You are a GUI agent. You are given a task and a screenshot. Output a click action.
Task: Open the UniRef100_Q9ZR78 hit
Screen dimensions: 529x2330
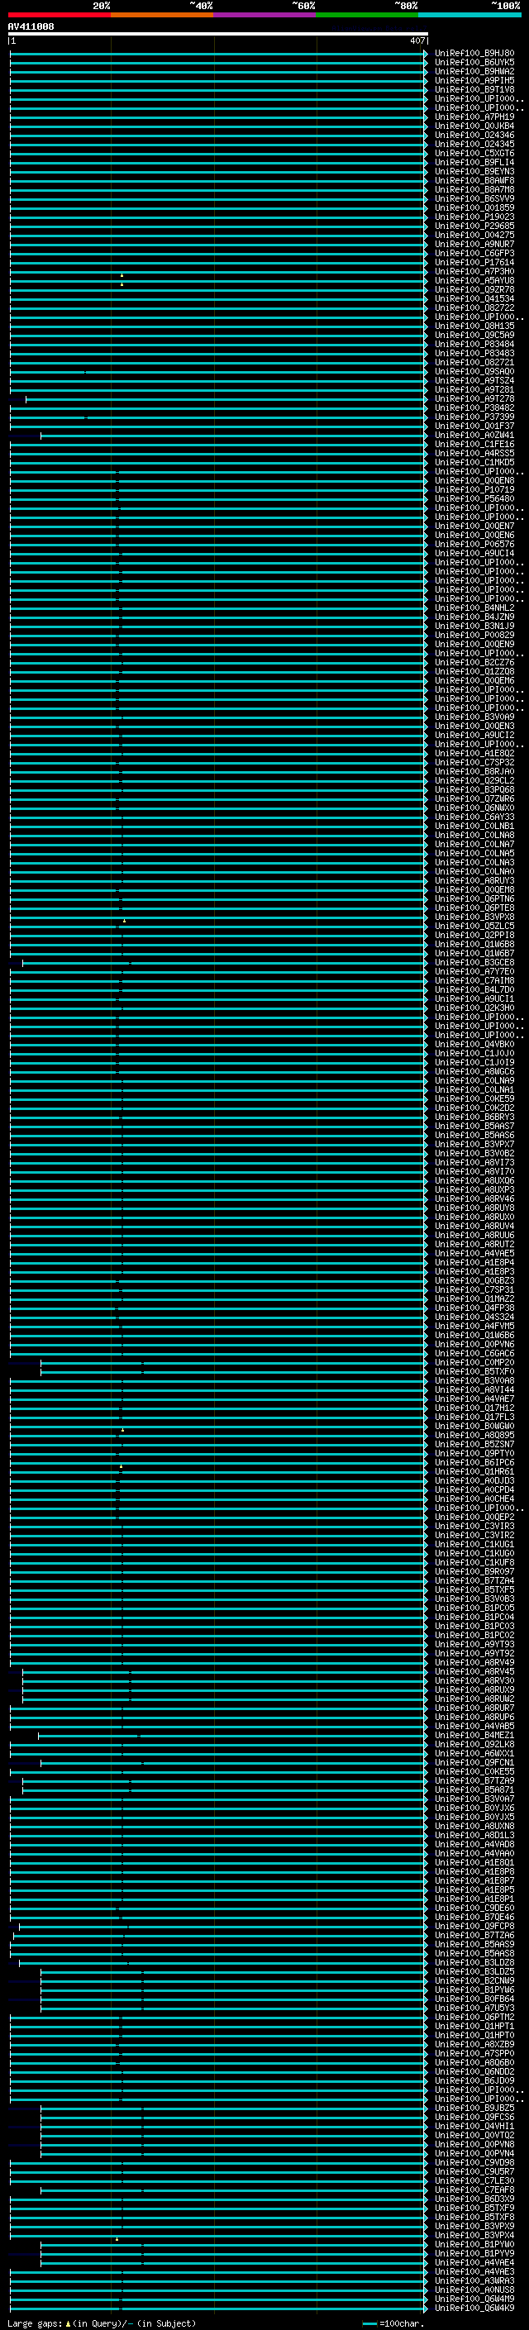474,290
